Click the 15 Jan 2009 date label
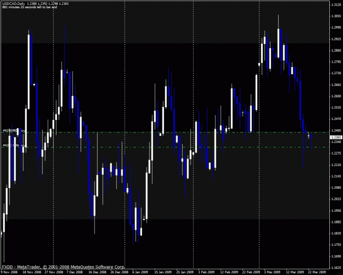Image resolution: width=343 pixels, height=275 pixels. coord(163,272)
